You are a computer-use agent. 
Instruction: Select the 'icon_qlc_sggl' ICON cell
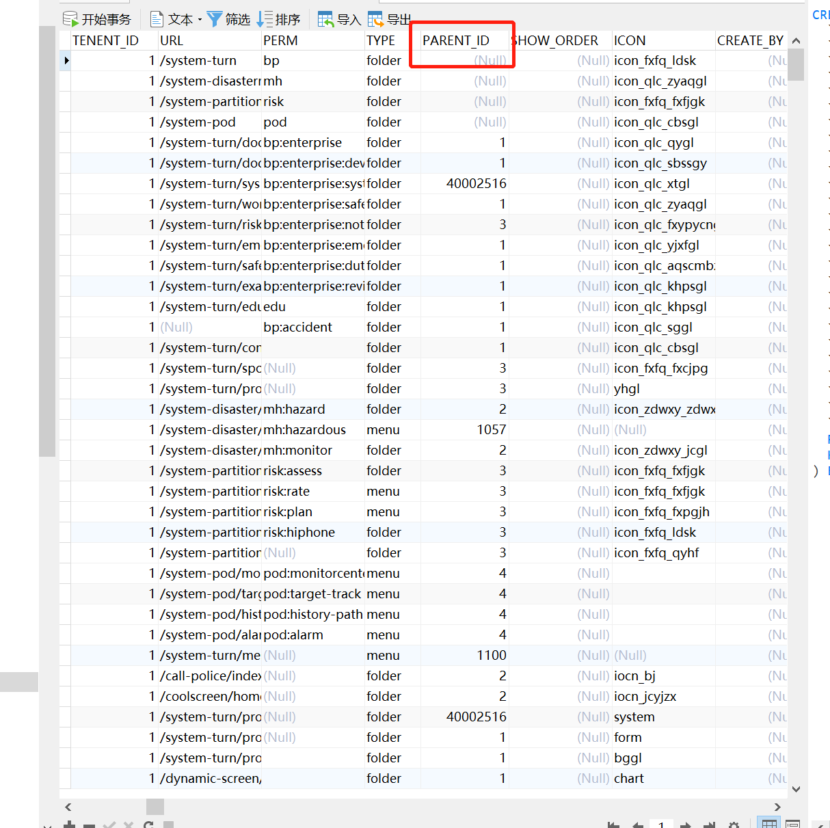tap(664, 327)
